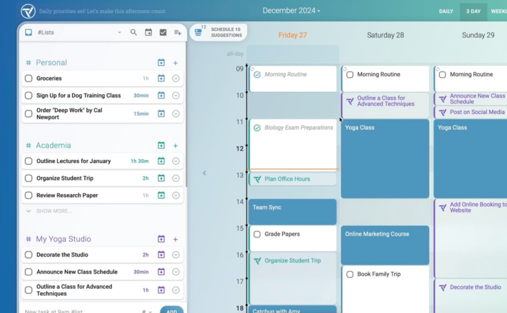
Task: Mark Review Research Paper as complete
Action: click(29, 195)
